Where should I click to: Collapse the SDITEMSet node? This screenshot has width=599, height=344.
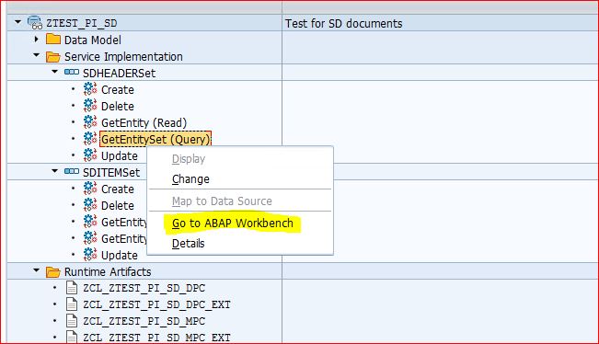55,171
